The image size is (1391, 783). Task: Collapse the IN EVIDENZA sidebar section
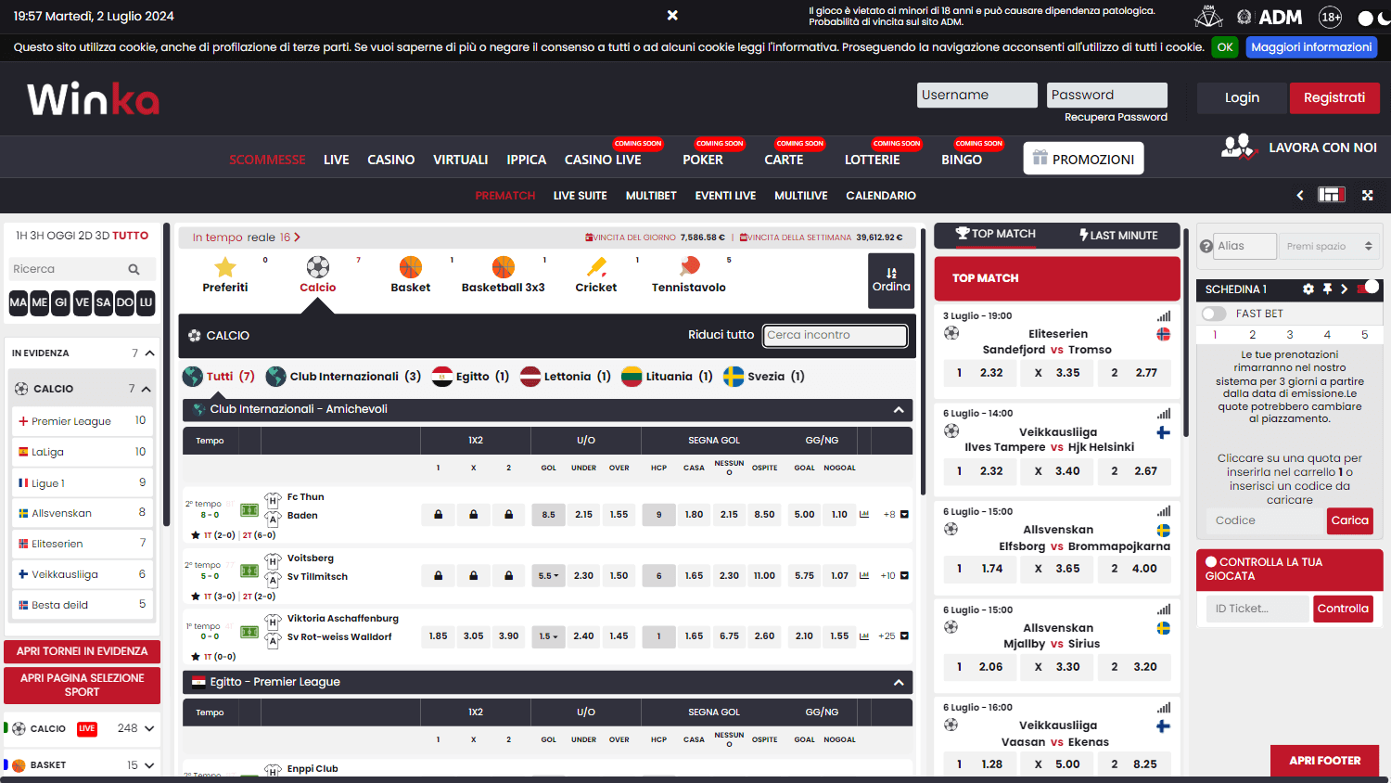[150, 353]
